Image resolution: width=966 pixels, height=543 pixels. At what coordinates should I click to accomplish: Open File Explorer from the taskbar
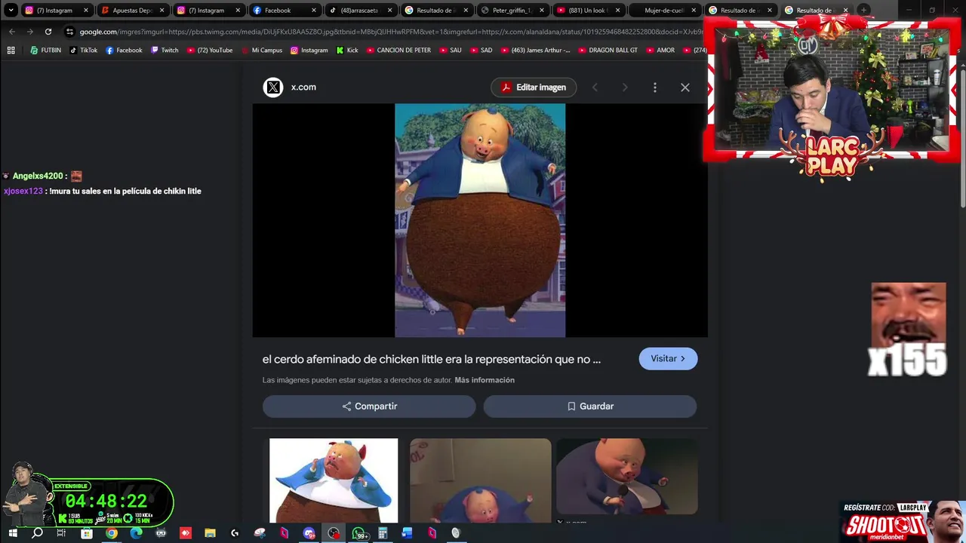(x=210, y=533)
